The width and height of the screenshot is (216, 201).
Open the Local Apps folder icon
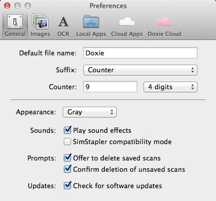click(x=91, y=22)
